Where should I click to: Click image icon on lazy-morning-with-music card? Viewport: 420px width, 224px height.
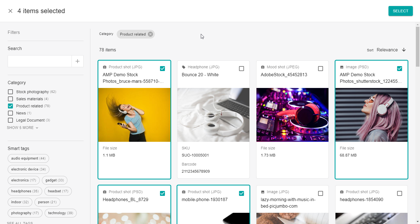pos(263,192)
